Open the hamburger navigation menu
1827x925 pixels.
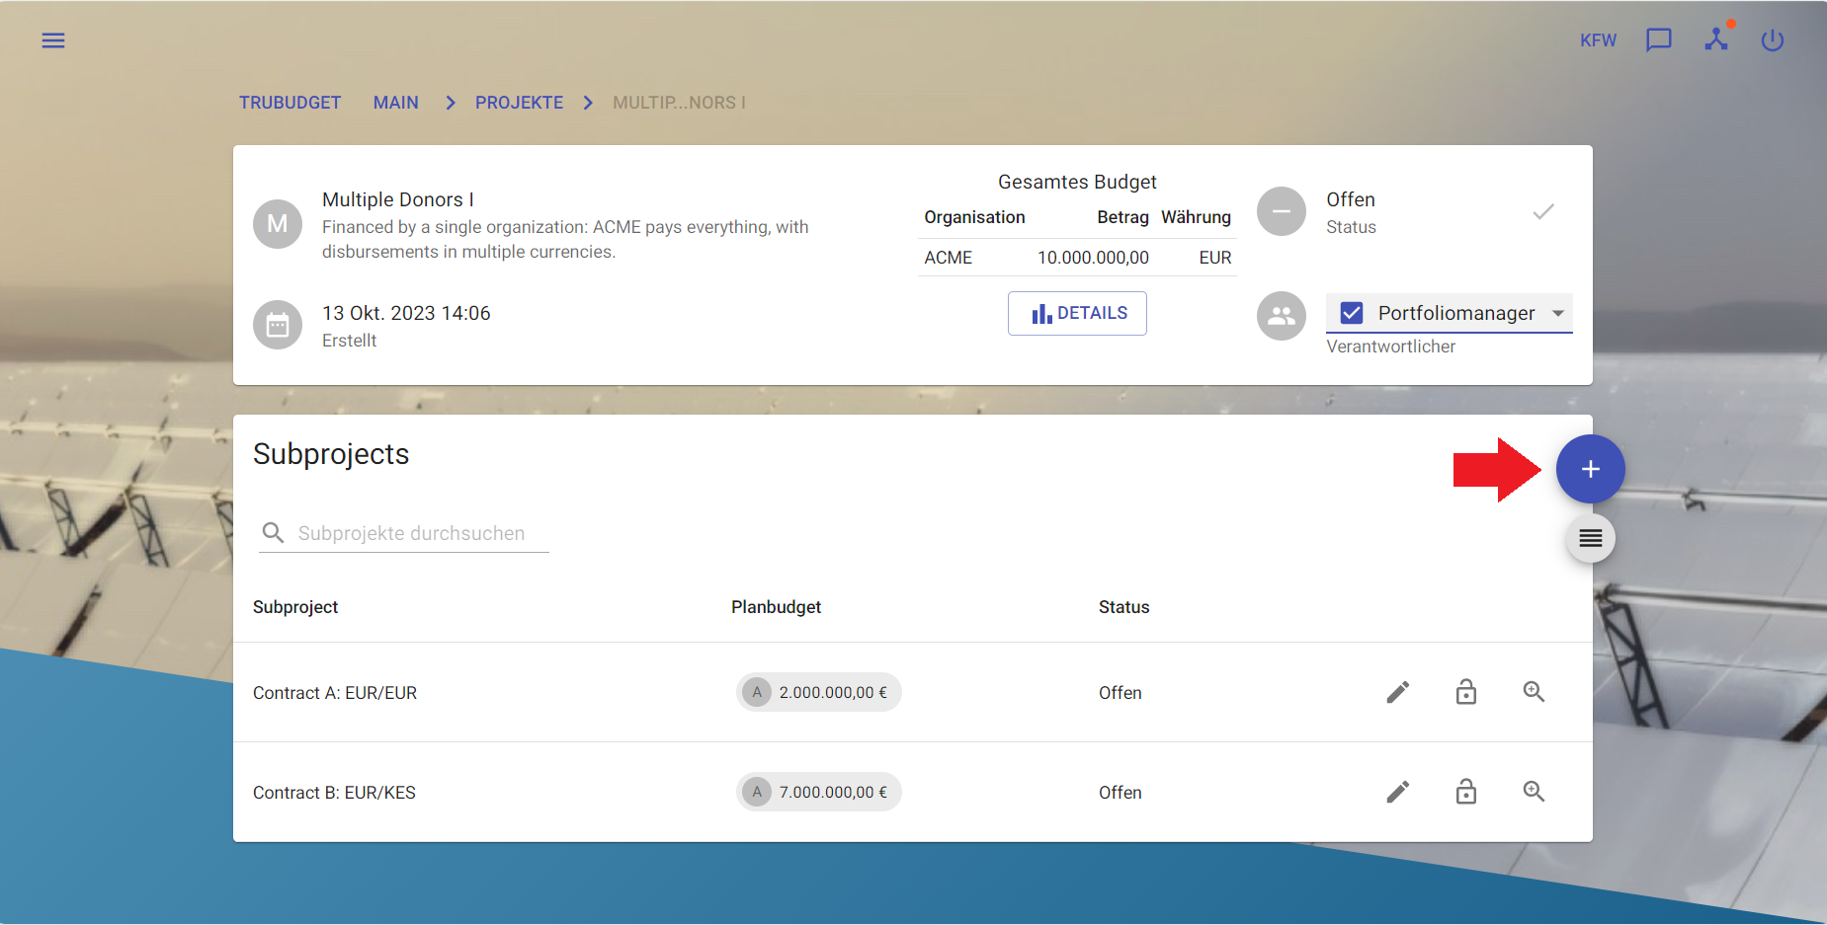[53, 40]
